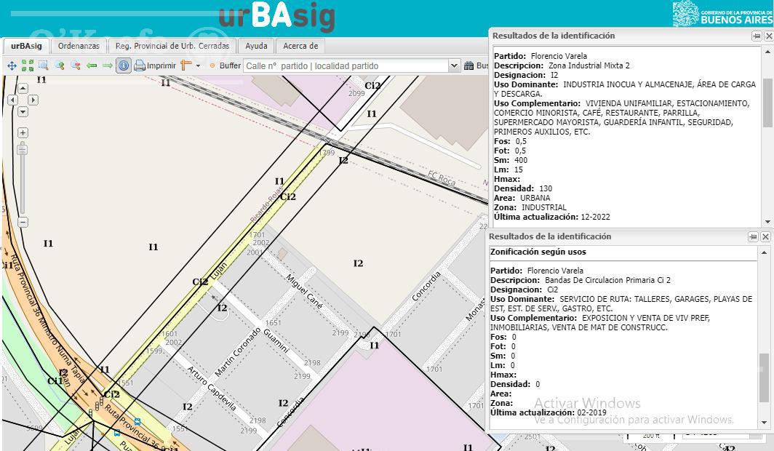Image resolution: width=774 pixels, height=451 pixels.
Task: Click the 'Guaminí' street label on map
Action: point(276,341)
